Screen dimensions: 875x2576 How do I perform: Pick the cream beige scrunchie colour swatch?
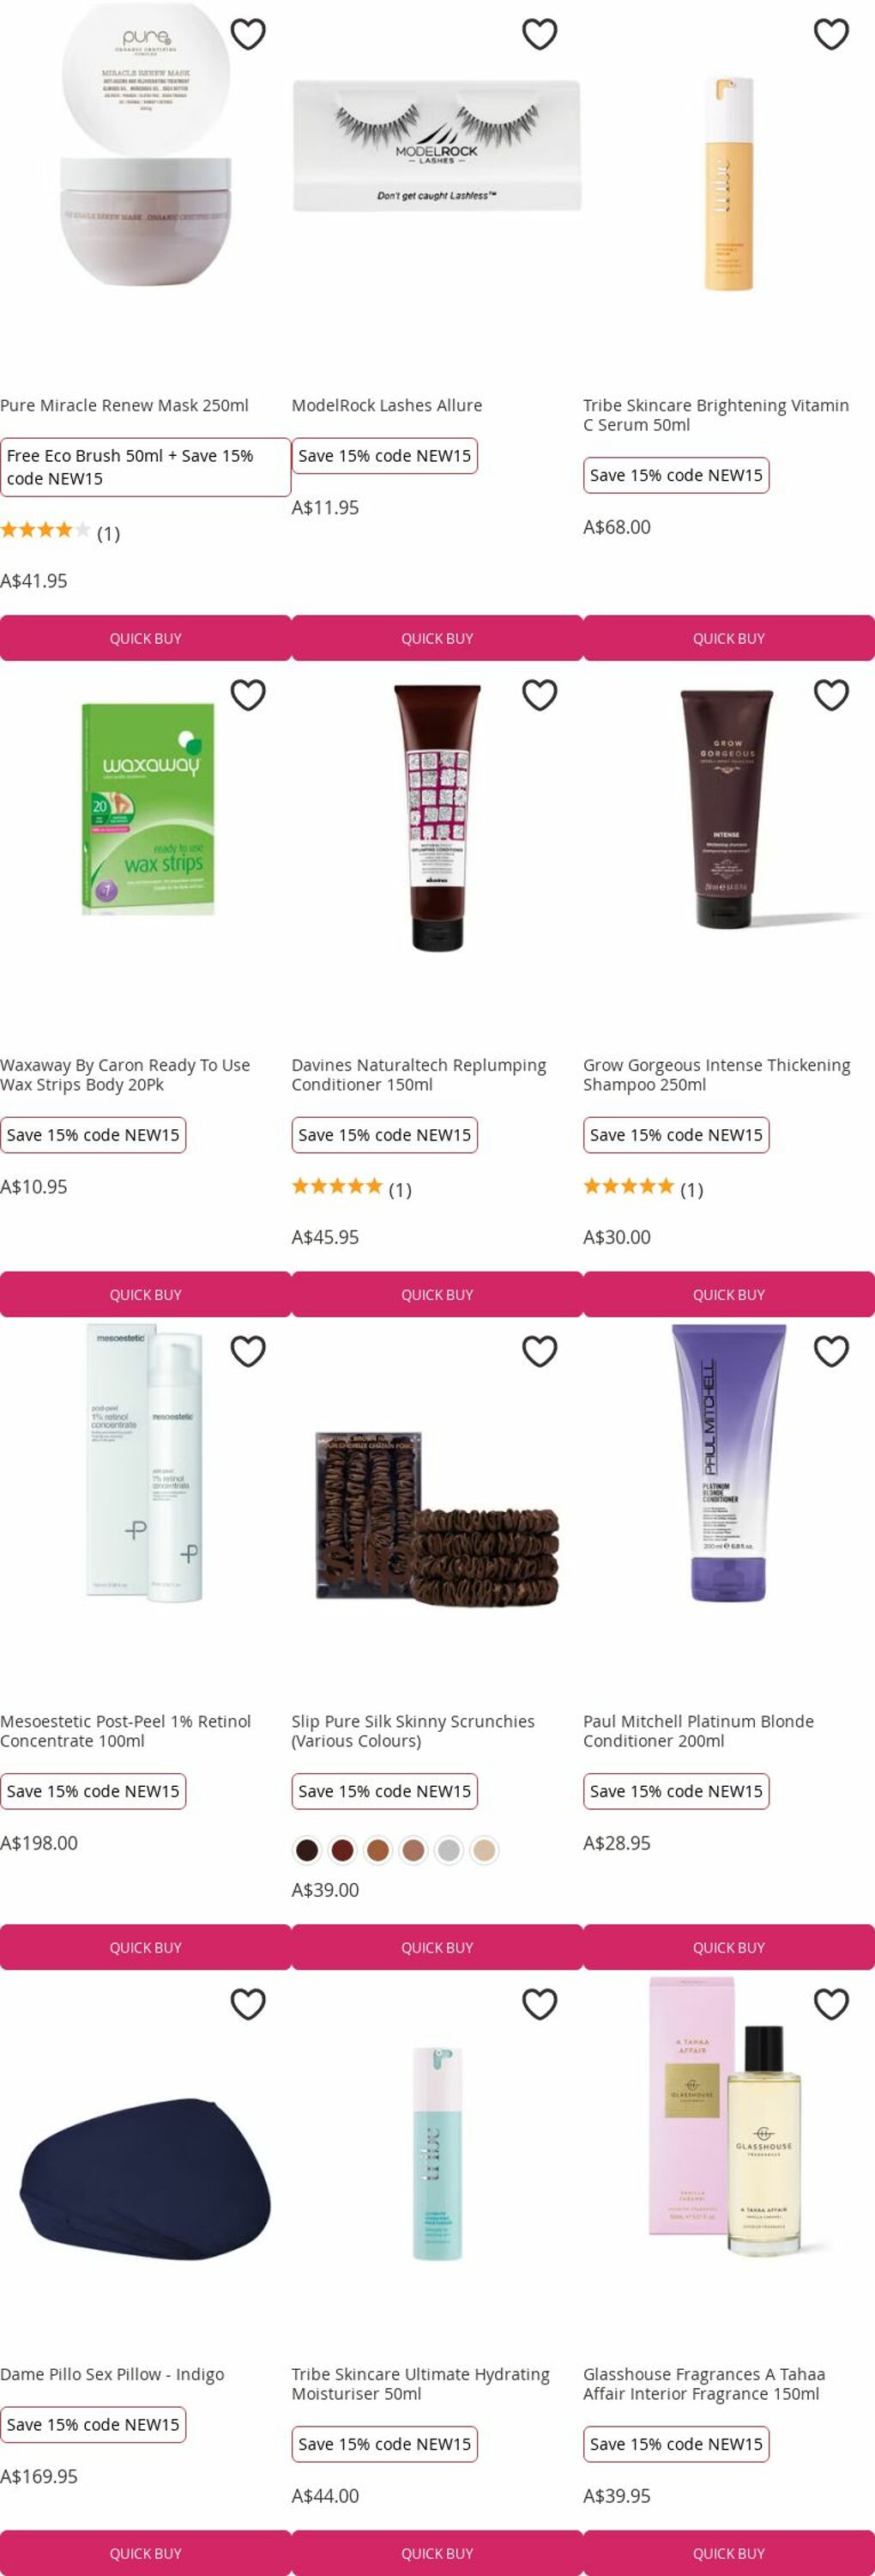pos(485,1850)
